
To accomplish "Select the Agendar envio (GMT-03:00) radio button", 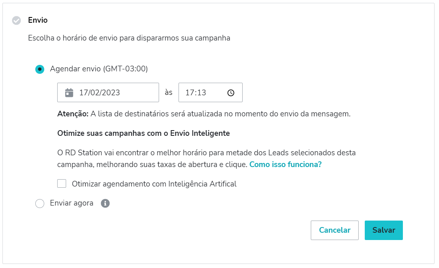I will 39,69.
